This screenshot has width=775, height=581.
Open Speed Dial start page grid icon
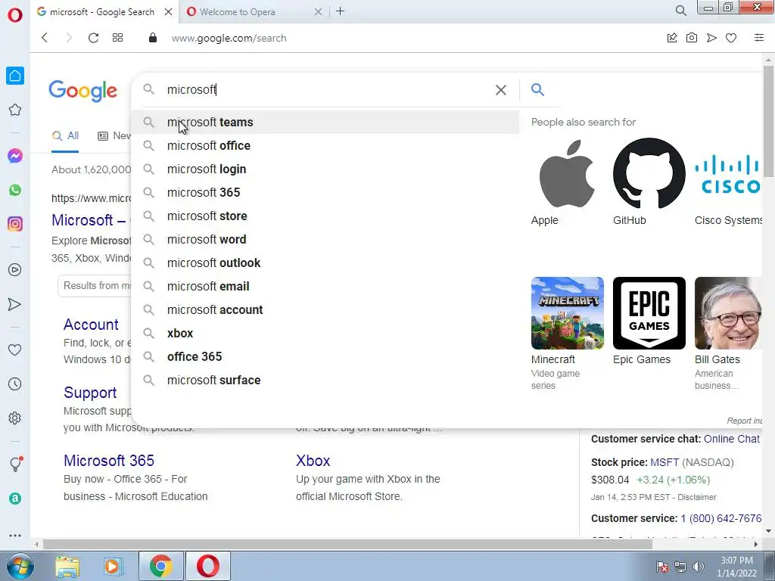click(x=117, y=38)
